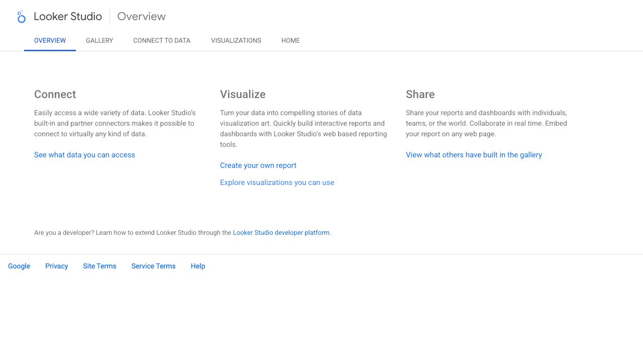Open 'View what others have built' gallery link
This screenshot has height=362, width=643.
[474, 155]
